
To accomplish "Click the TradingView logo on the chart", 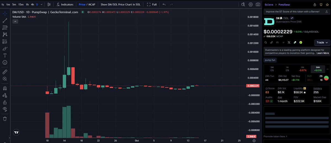I will click(17, 132).
